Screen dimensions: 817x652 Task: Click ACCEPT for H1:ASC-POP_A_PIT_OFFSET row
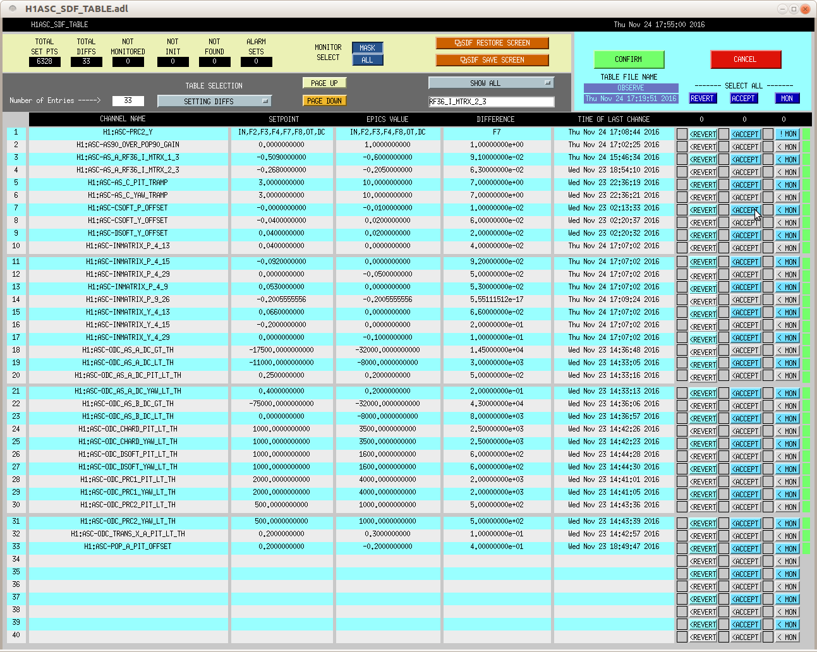pyautogui.click(x=746, y=548)
